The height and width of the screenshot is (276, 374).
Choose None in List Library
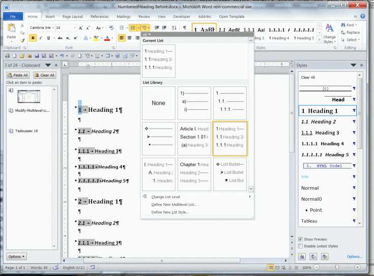point(159,103)
